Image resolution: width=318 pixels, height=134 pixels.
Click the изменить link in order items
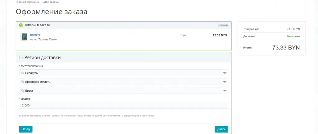pyautogui.click(x=223, y=25)
